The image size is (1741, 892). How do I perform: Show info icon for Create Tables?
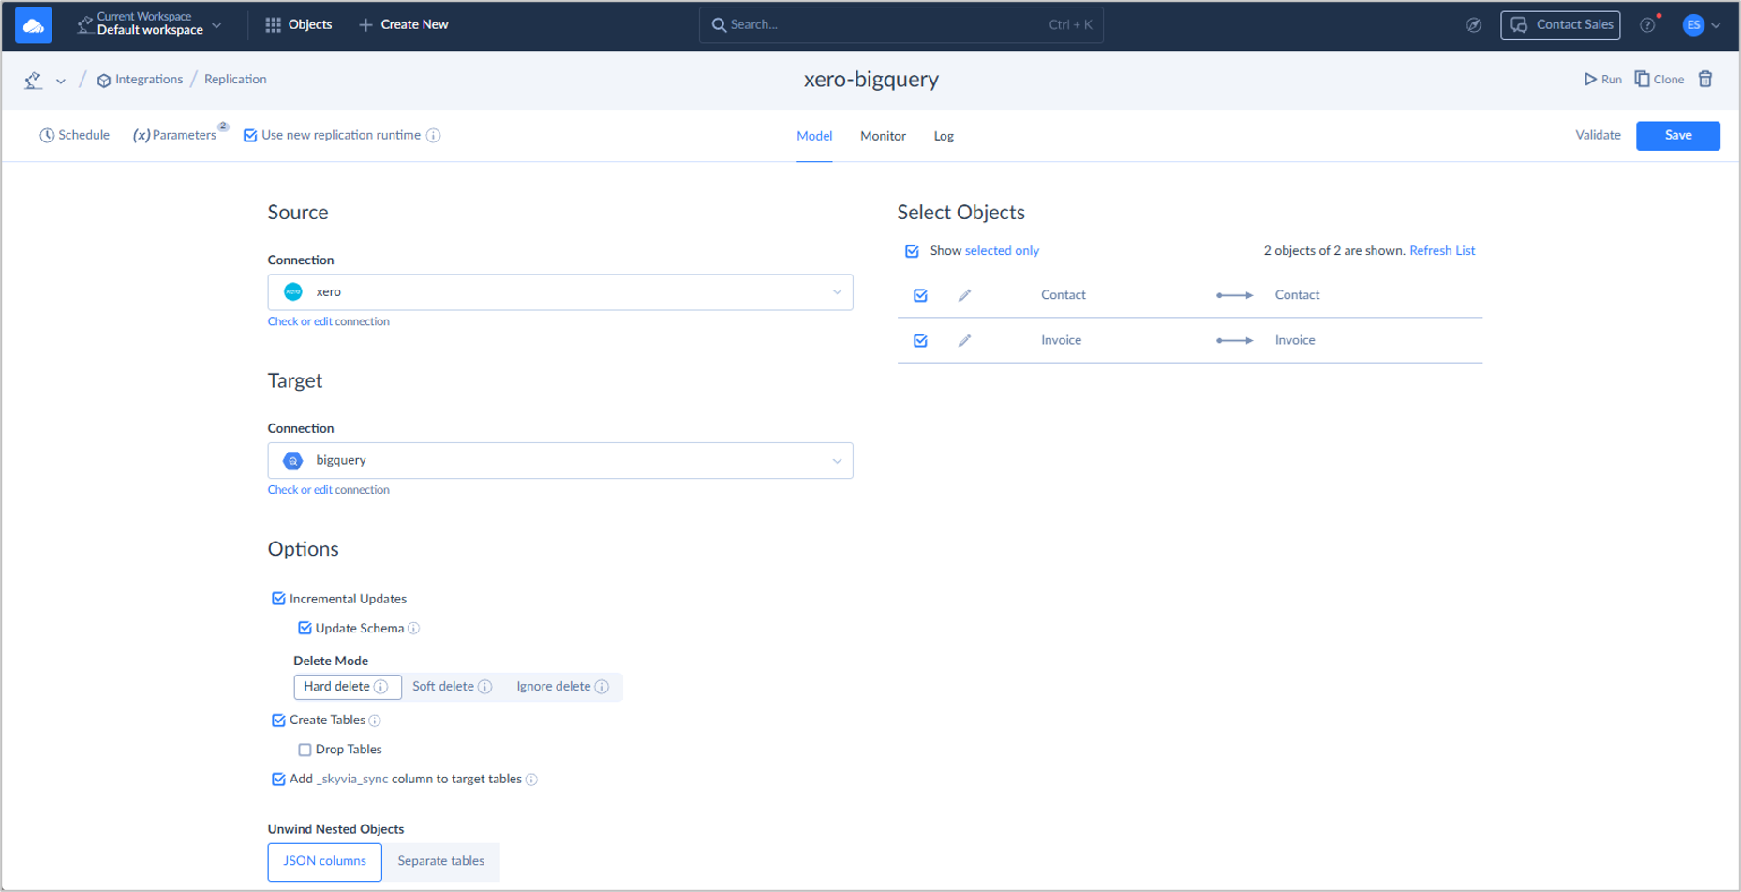click(x=375, y=721)
